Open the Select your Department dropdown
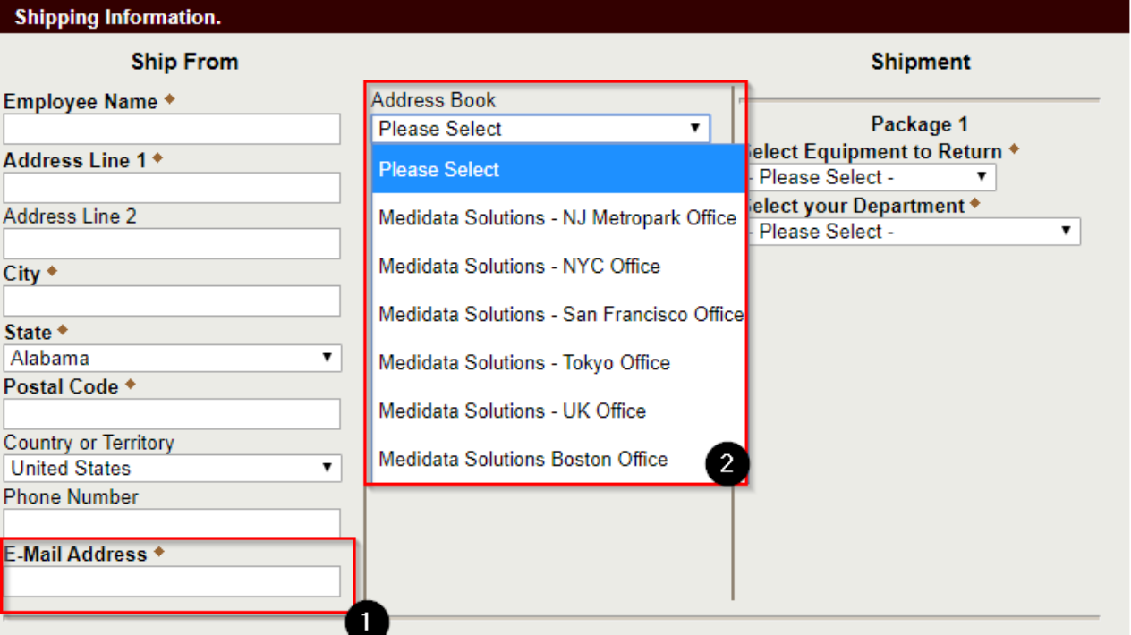The image size is (1131, 635). tap(913, 232)
